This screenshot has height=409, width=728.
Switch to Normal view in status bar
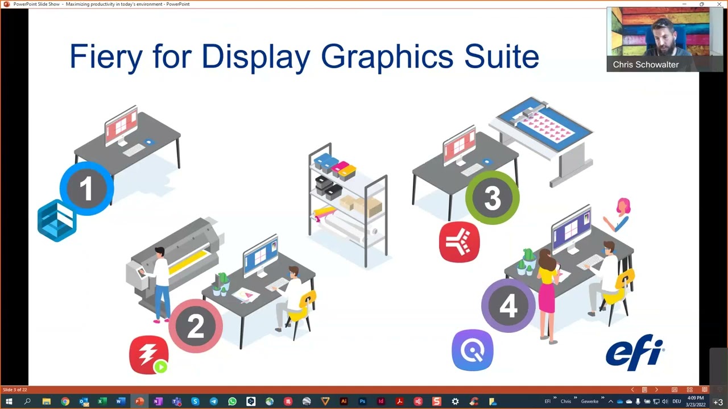[x=675, y=390]
